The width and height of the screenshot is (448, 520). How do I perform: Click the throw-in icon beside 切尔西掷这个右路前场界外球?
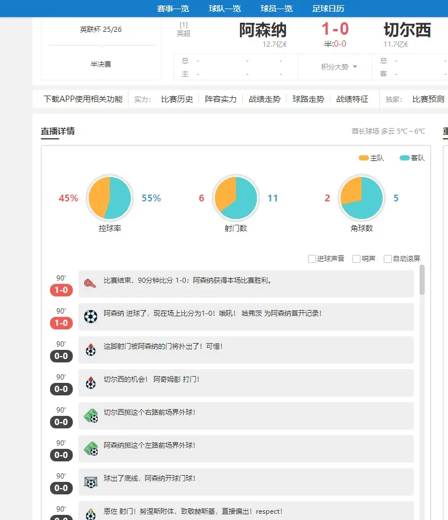(91, 415)
